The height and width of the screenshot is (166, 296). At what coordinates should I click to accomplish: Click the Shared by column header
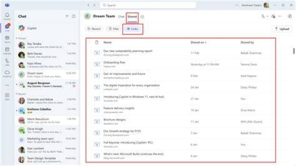[247, 42]
